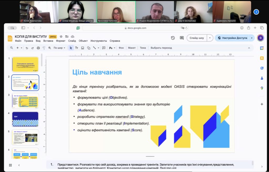This screenshot has width=269, height=172.
Task: Open the new slide layout dropdown arrow
Action: pos(22,48)
